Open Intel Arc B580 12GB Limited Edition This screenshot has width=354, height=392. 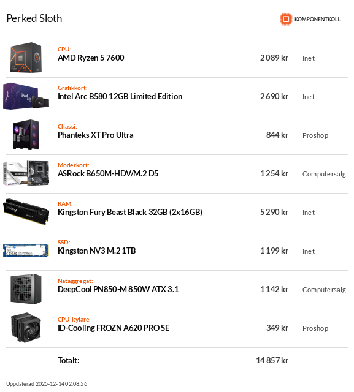point(120,97)
